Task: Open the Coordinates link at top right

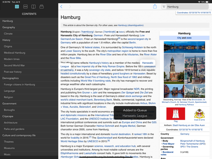Action: [194, 13]
